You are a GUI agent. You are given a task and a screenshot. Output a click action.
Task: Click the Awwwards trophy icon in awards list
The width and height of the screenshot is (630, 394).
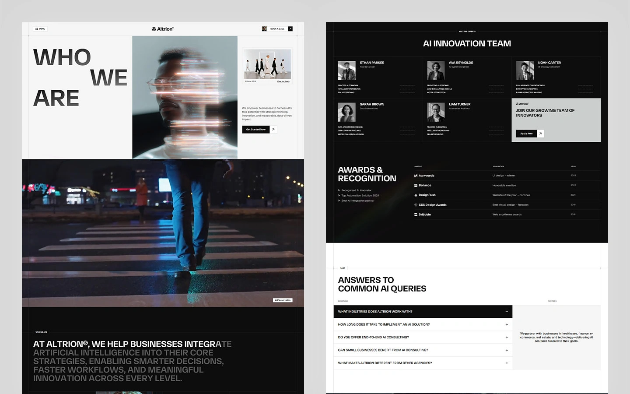[x=416, y=176]
